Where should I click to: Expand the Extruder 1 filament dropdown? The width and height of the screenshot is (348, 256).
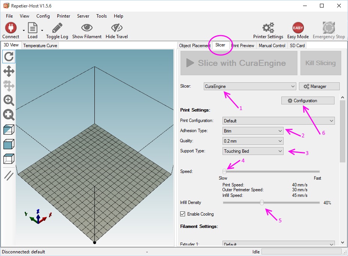(279, 243)
